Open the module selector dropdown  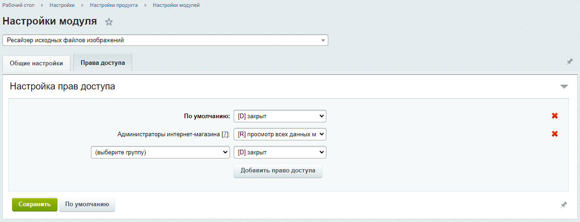(x=165, y=40)
